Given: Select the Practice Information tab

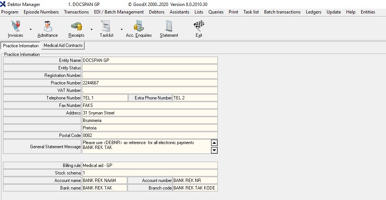Looking at the screenshot, I should (21, 46).
